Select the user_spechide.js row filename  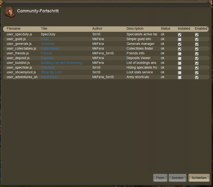click(x=19, y=67)
